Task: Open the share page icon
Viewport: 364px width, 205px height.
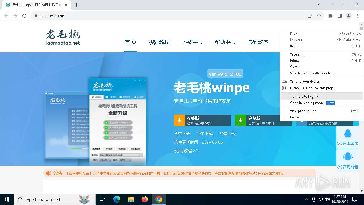Action: (310, 16)
